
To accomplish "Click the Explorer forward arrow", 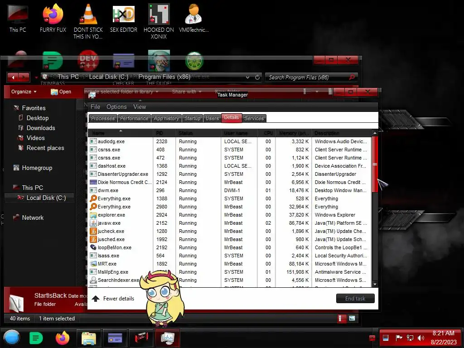I will click(x=24, y=77).
